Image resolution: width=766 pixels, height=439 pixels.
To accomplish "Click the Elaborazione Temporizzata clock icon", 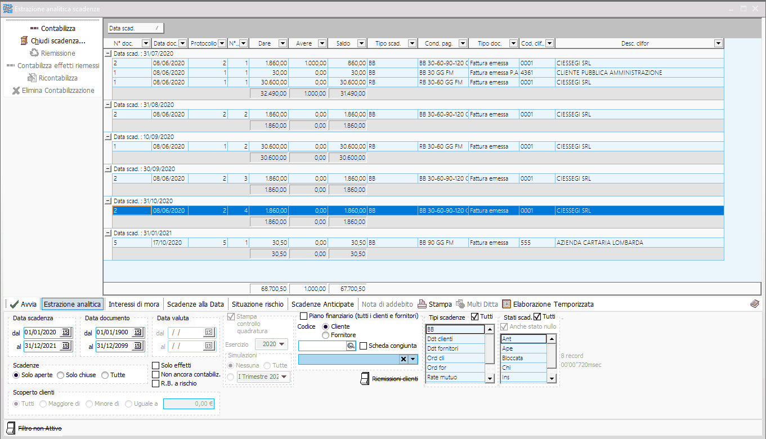I will pos(507,304).
